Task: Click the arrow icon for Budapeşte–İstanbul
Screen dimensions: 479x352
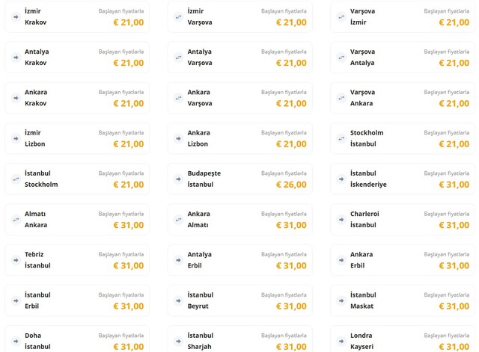Action: [x=178, y=179]
